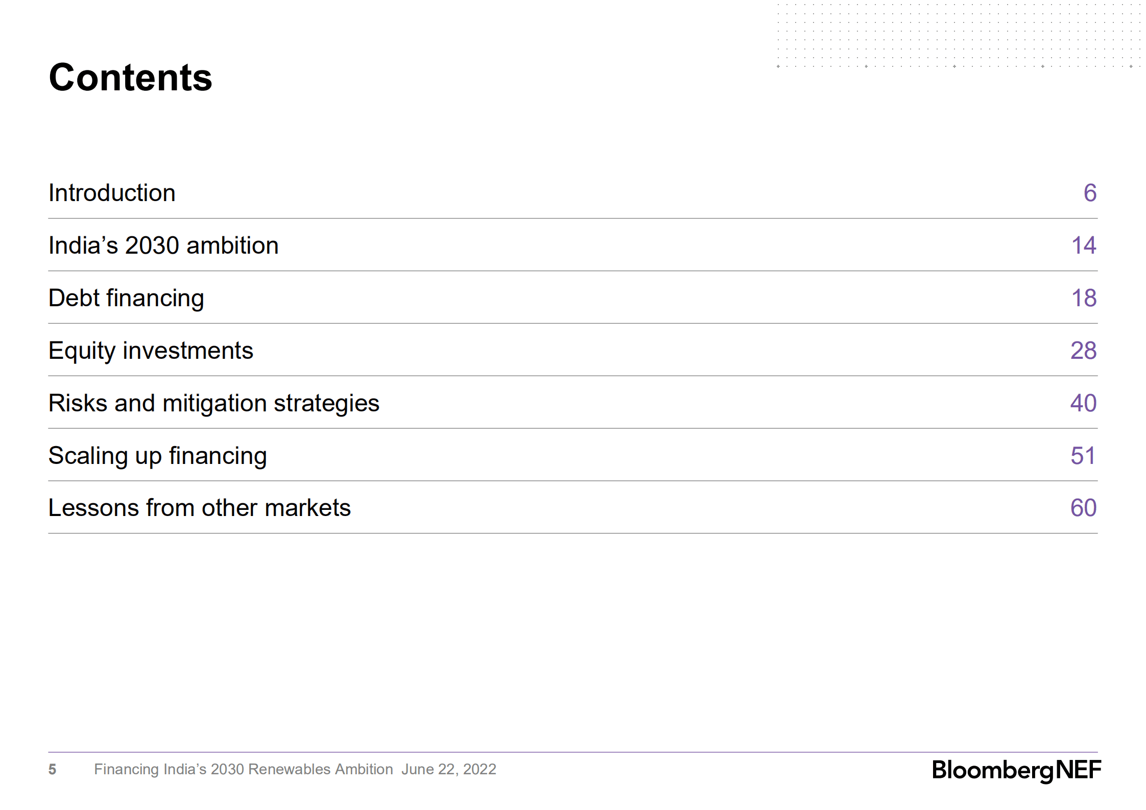The image size is (1146, 810).
Task: Select page number 18 for Debt financing
Action: click(1084, 298)
